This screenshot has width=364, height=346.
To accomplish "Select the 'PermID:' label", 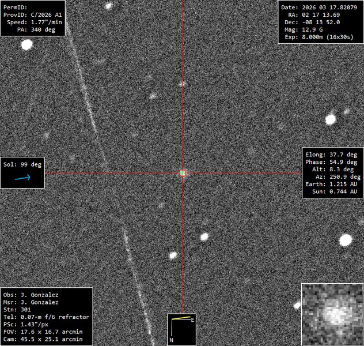I will tap(16, 7).
